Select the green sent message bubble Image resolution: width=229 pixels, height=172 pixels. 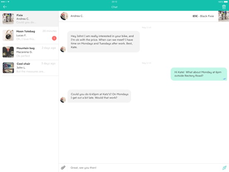(x=199, y=74)
